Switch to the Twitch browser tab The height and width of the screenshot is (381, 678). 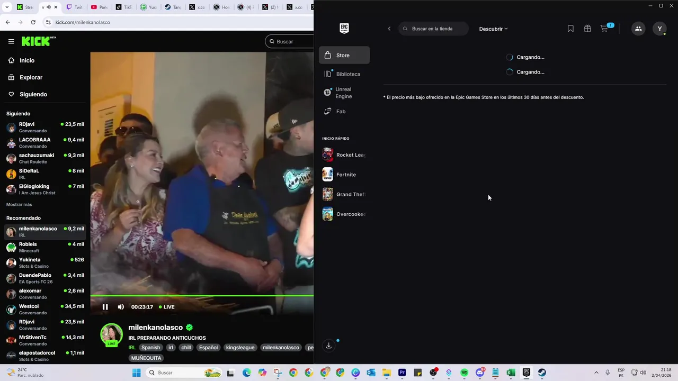pyautogui.click(x=75, y=7)
